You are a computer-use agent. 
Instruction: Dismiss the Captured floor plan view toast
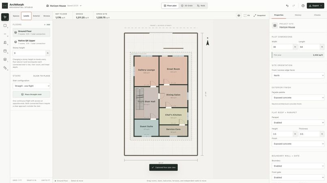tap(163, 167)
